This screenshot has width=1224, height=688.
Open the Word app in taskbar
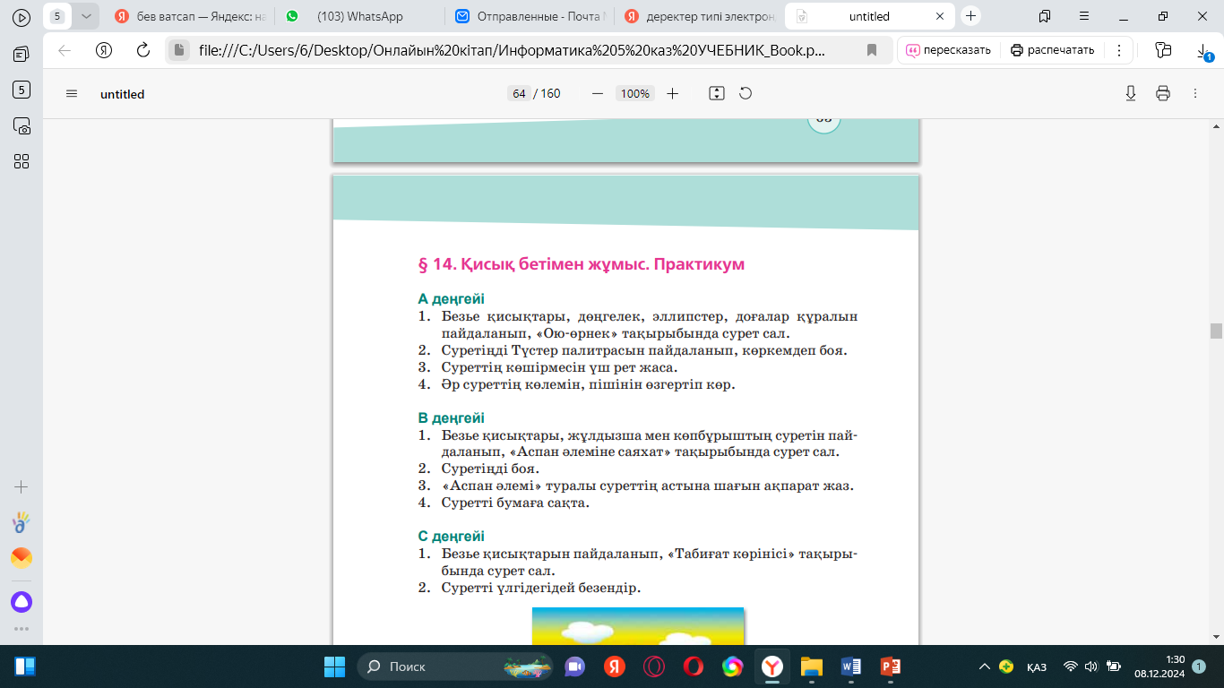pos(850,666)
